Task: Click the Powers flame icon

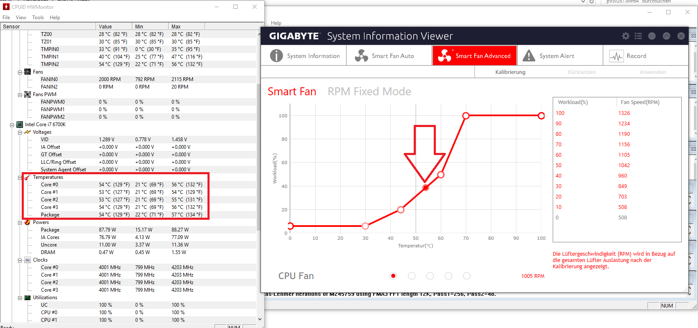Action: pos(28,222)
